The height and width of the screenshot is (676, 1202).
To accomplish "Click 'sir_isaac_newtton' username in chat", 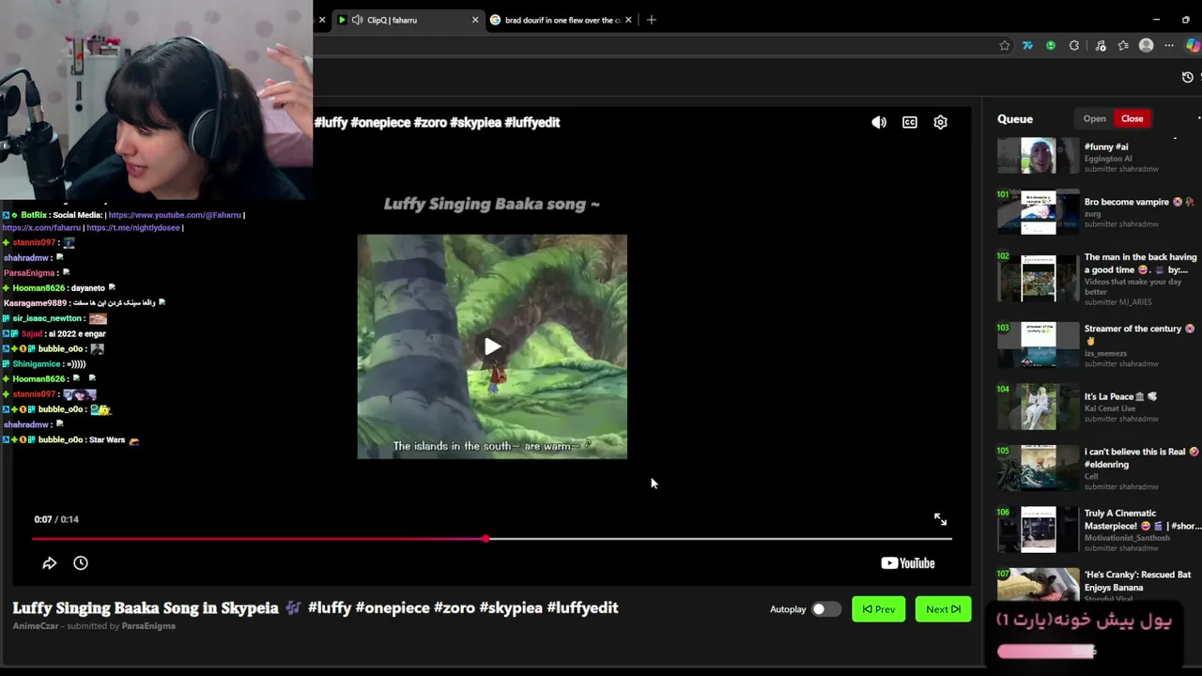I will tap(48, 318).
